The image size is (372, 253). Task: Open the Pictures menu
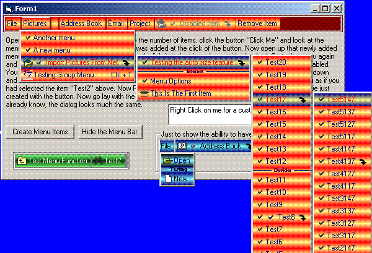35,24
